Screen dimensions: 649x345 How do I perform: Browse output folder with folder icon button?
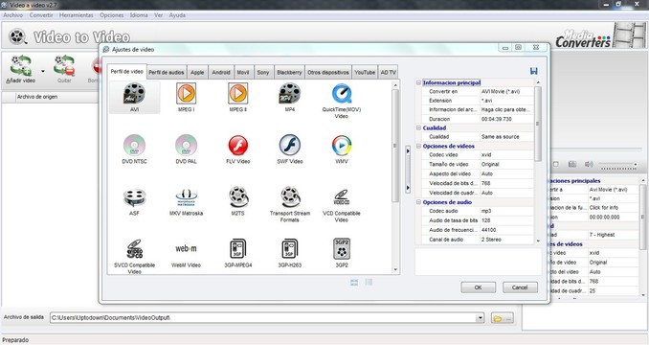pyautogui.click(x=502, y=318)
